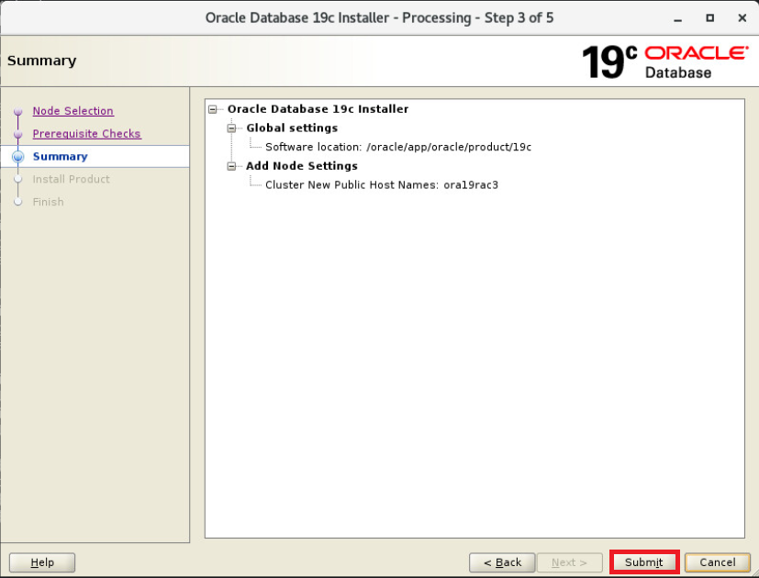This screenshot has height=578, width=759.
Task: Select the Software location tree row
Action: [x=398, y=147]
